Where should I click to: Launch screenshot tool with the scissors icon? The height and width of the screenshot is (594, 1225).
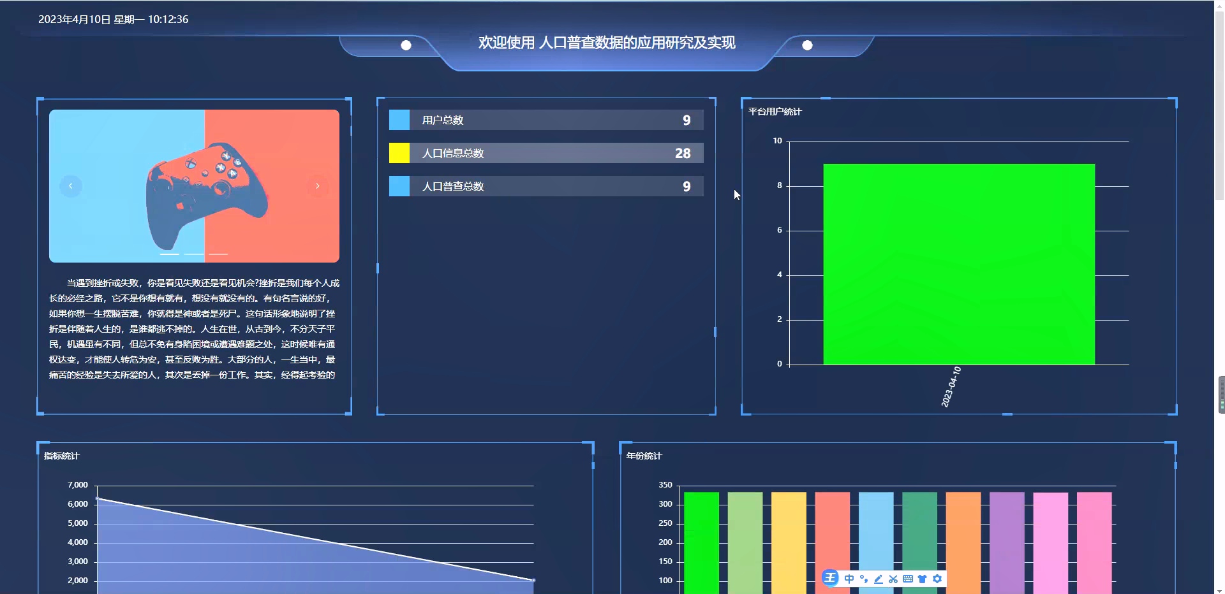tap(893, 579)
